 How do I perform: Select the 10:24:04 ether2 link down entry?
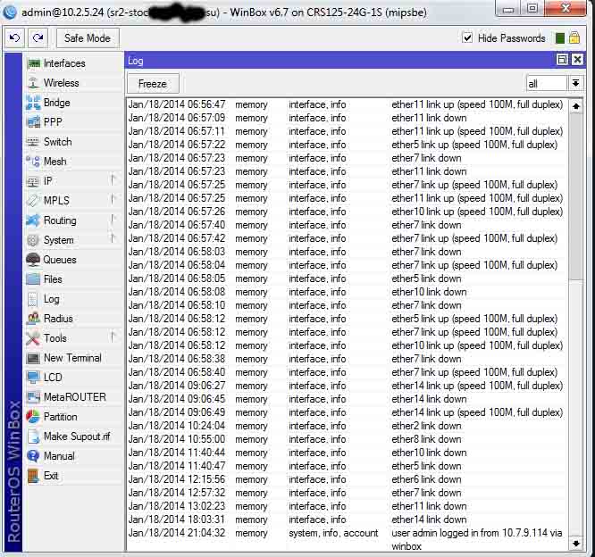(346, 426)
